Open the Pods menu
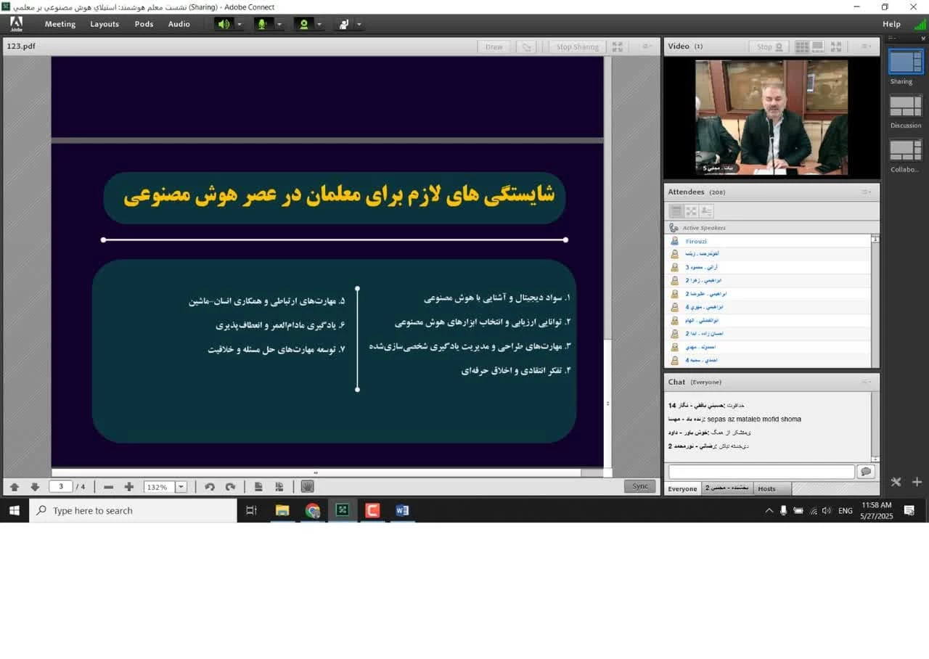This screenshot has width=929, height=659. (x=144, y=24)
